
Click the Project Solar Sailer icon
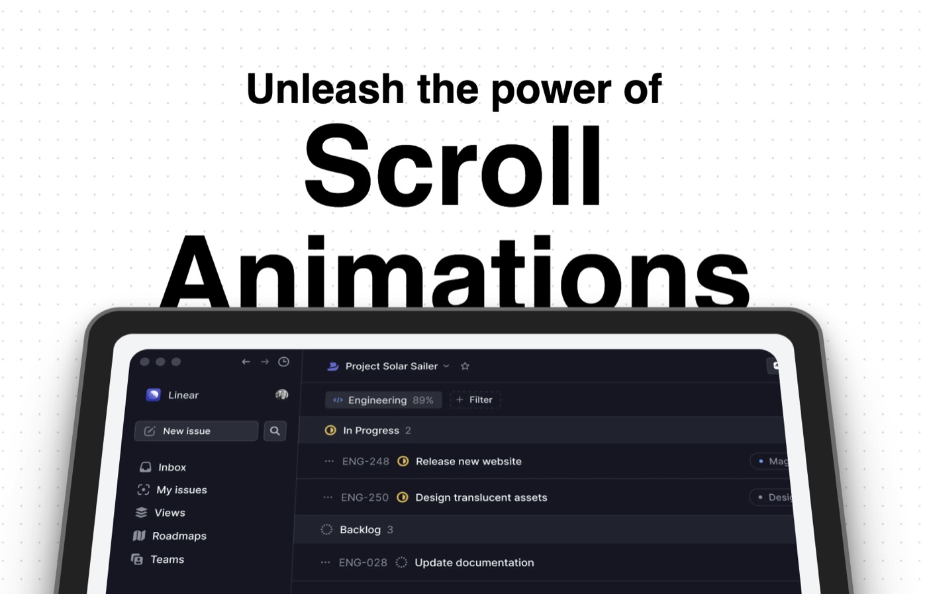[333, 366]
